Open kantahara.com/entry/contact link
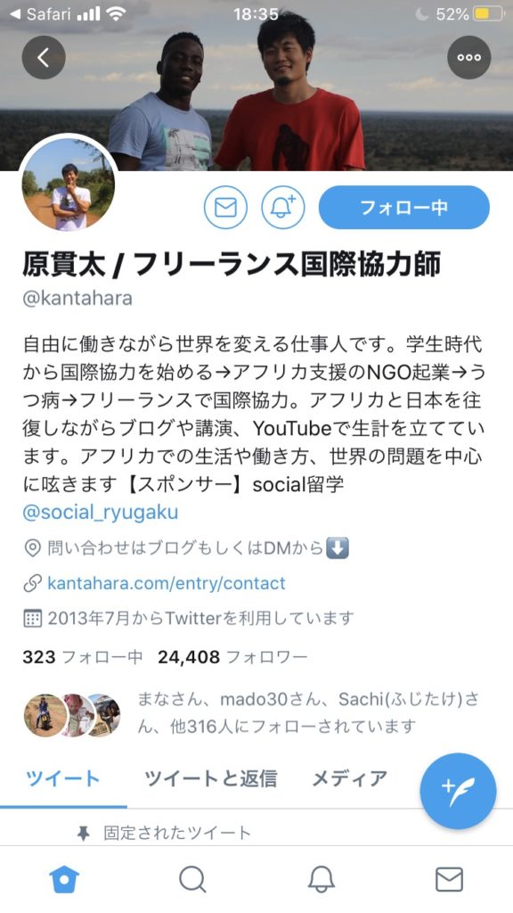Image resolution: width=513 pixels, height=913 pixels. pos(167,583)
